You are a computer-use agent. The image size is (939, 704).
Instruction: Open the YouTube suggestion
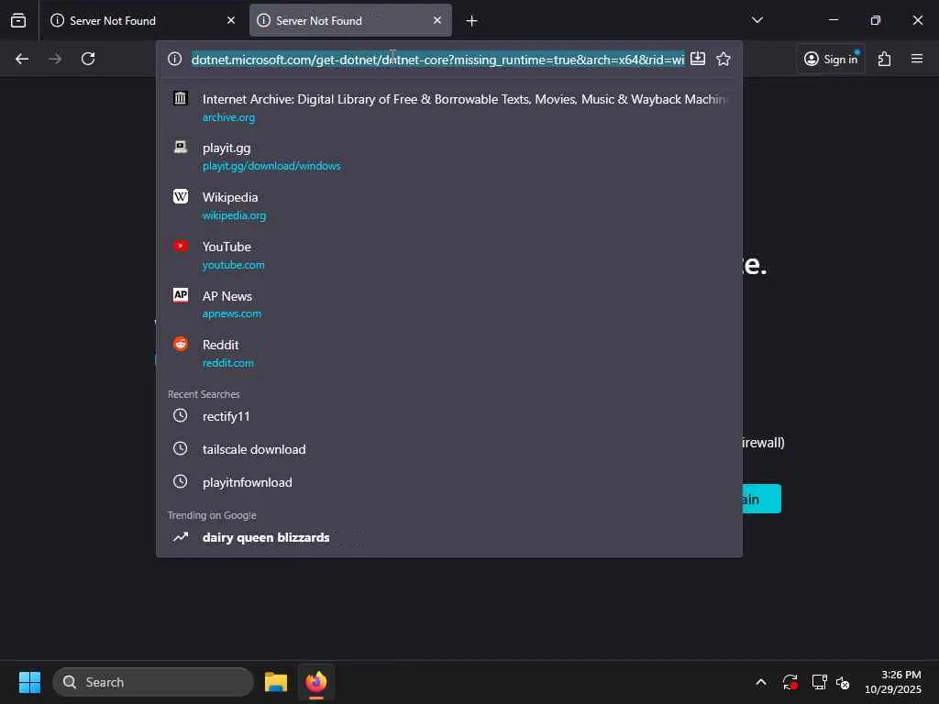tap(449, 255)
